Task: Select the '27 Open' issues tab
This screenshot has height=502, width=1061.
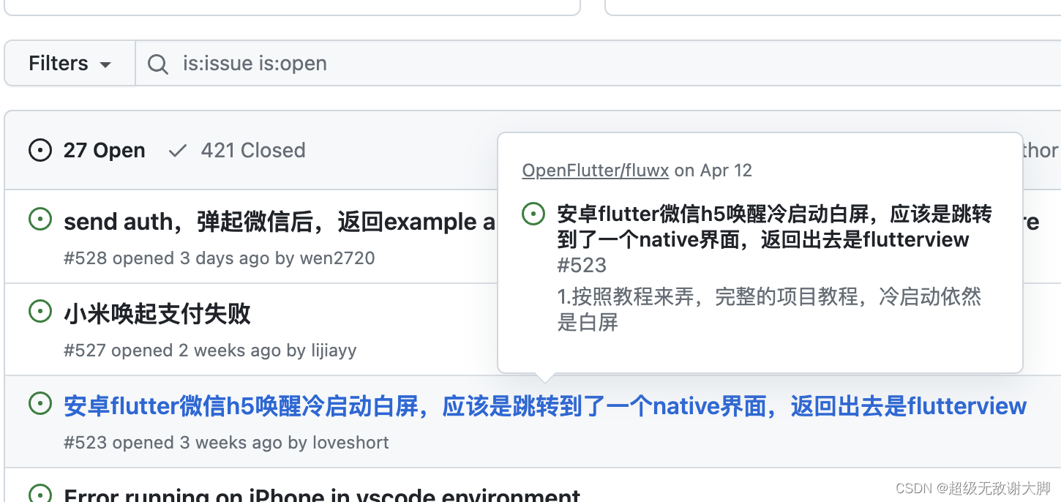Action: [104, 150]
